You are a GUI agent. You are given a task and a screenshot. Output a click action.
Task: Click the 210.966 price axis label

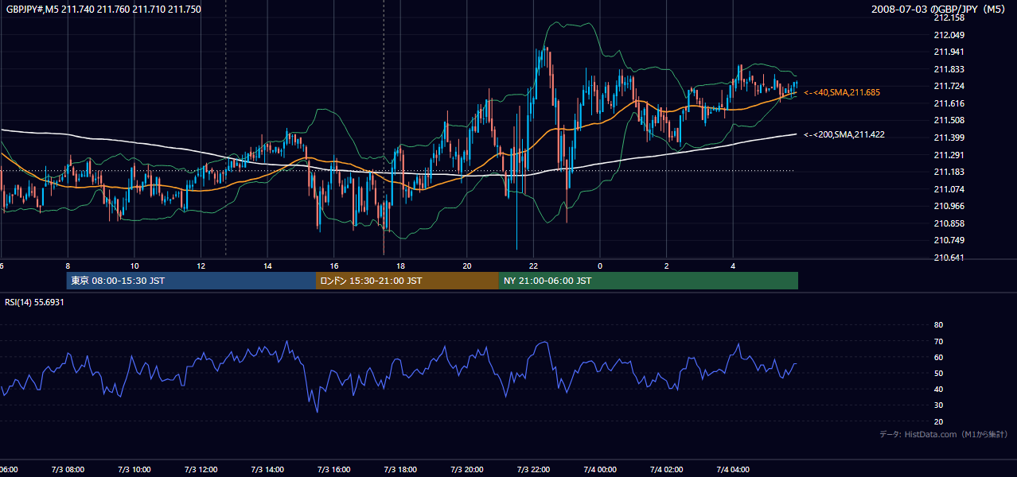[949, 206]
